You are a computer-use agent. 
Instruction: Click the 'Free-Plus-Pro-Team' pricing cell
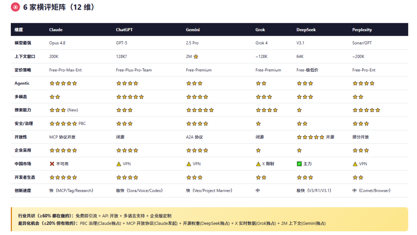pos(134,70)
